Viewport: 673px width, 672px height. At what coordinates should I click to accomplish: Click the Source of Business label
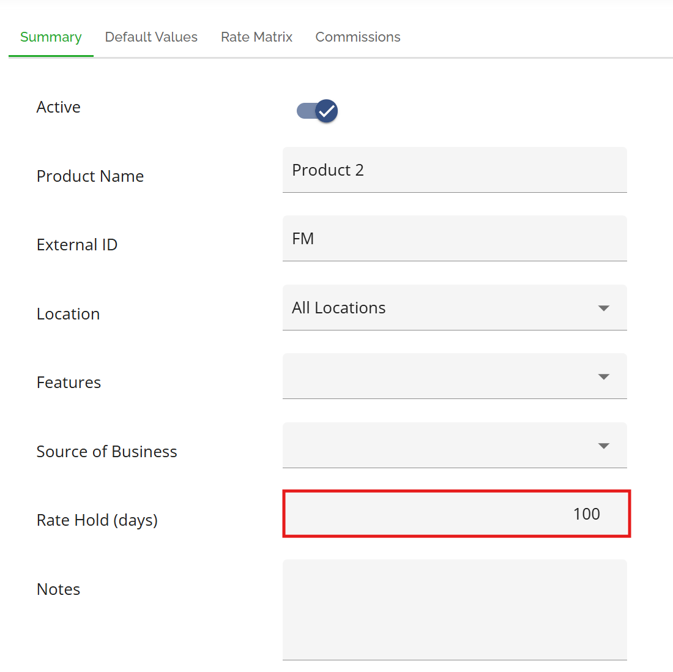[106, 452]
